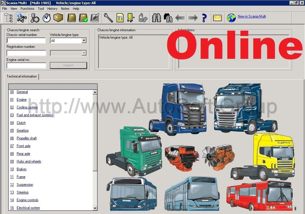
Task: Click the notebook with green checkmark icon
Action: pyautogui.click(x=84, y=18)
